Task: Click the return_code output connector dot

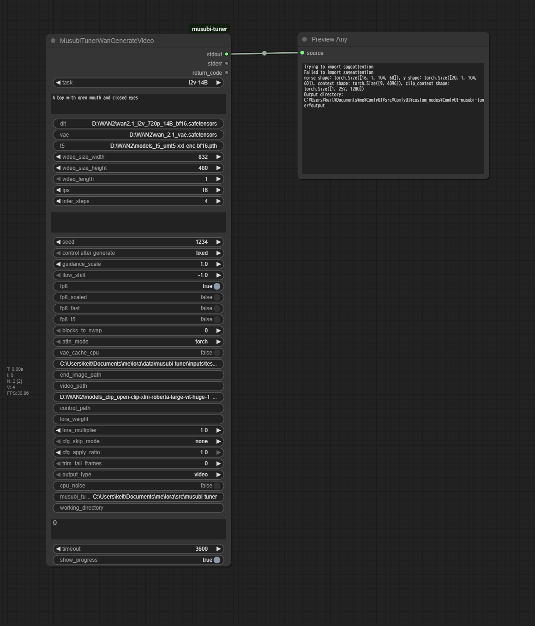Action: tap(227, 73)
